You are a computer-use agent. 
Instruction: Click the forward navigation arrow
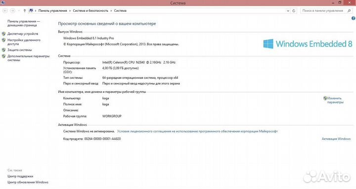[x=13, y=11]
